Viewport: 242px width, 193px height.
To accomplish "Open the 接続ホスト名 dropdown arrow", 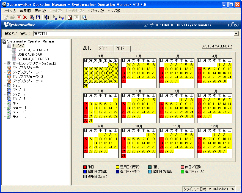I will (x=236, y=34).
